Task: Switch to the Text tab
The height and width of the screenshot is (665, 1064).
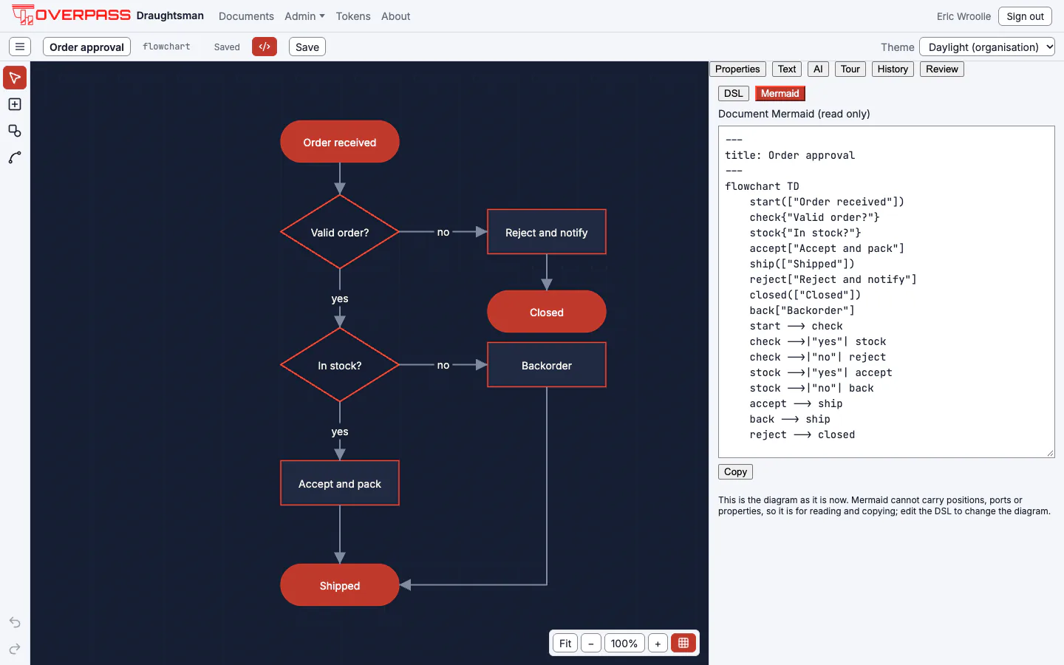Action: coord(787,69)
